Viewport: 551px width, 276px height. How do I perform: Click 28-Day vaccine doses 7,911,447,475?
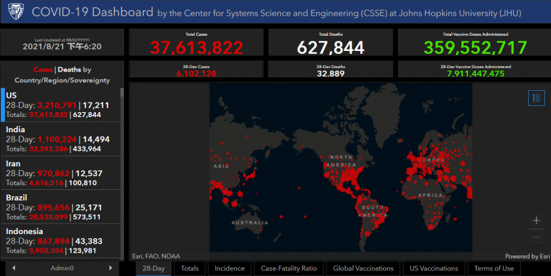click(475, 74)
